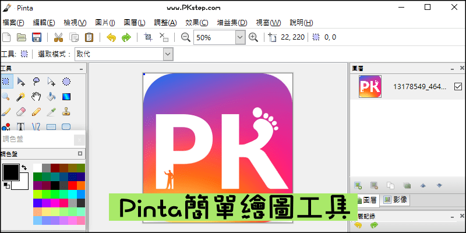This screenshot has height=233, width=466.
Task: Redo with the green arrow in top toolbar
Action: coord(126,38)
